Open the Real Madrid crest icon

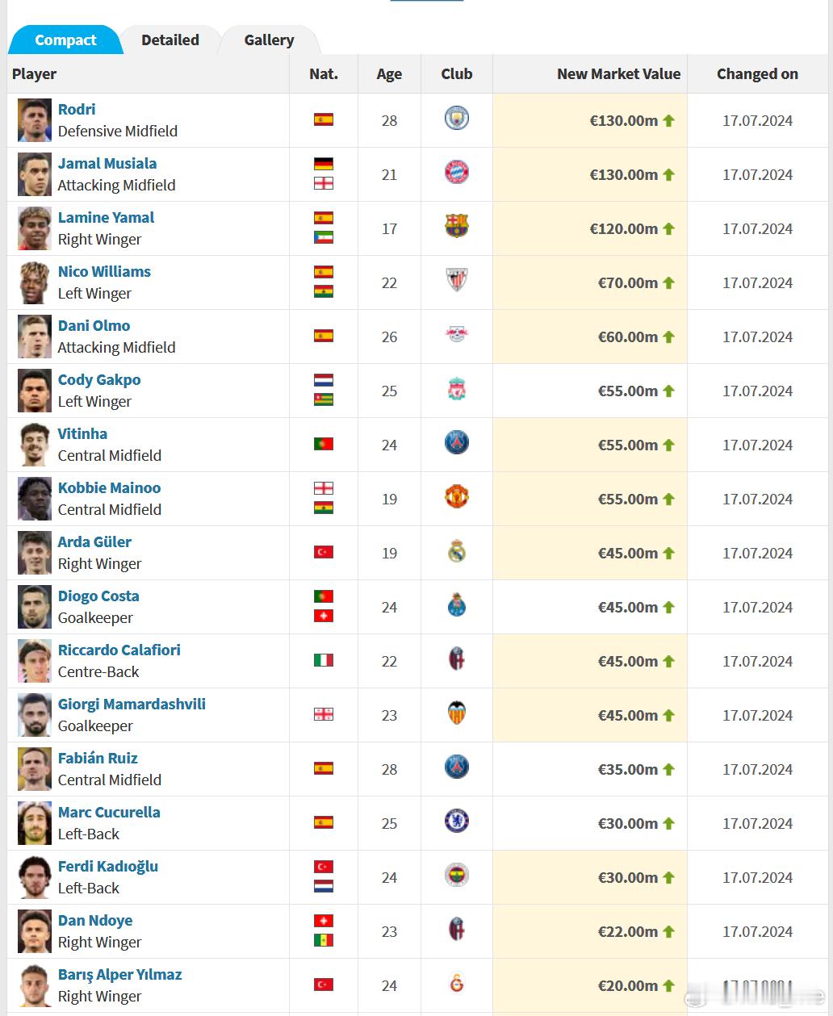(457, 551)
